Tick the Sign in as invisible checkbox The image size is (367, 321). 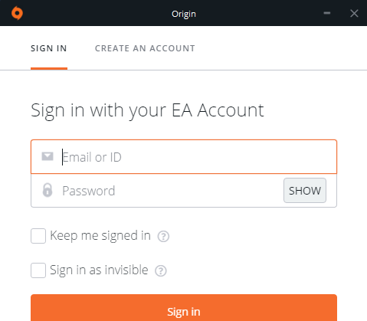38,270
